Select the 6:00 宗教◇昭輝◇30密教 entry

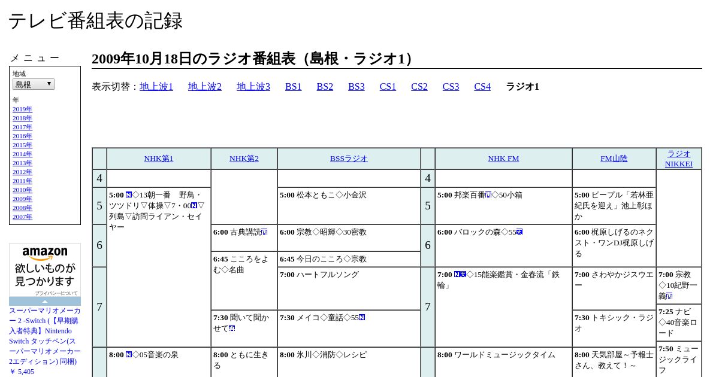click(349, 238)
